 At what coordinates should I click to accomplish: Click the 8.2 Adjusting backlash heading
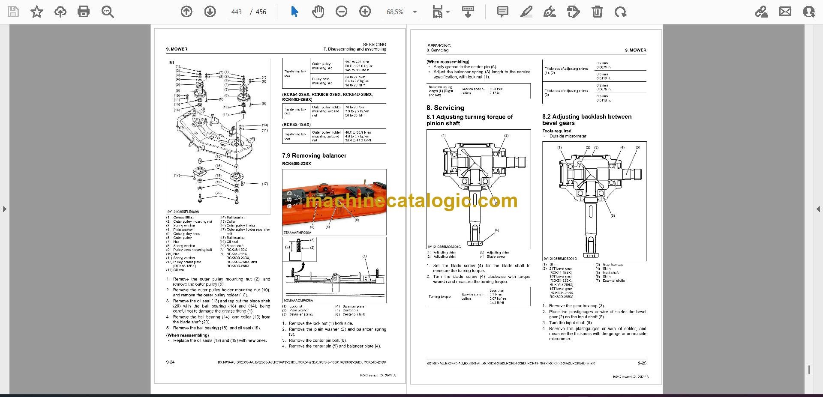tap(587, 119)
